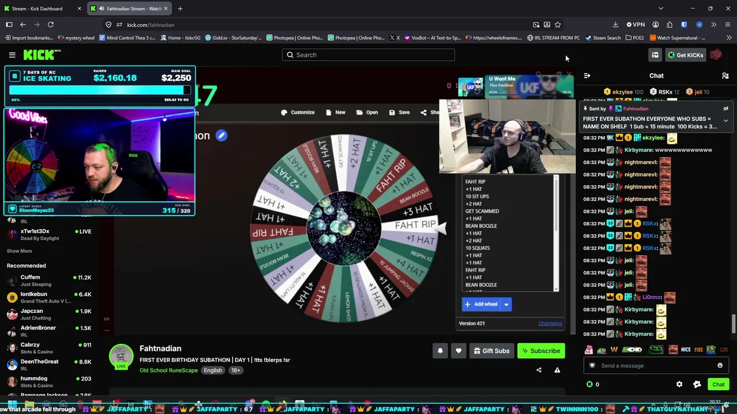
Task: Select the Fahtnadian Stream tab
Action: tap(129, 9)
